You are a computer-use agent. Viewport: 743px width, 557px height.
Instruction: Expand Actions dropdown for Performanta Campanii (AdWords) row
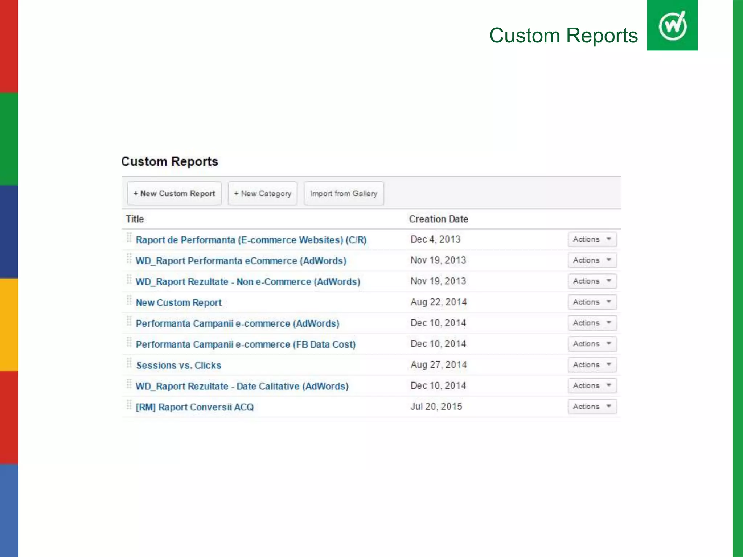click(x=592, y=323)
